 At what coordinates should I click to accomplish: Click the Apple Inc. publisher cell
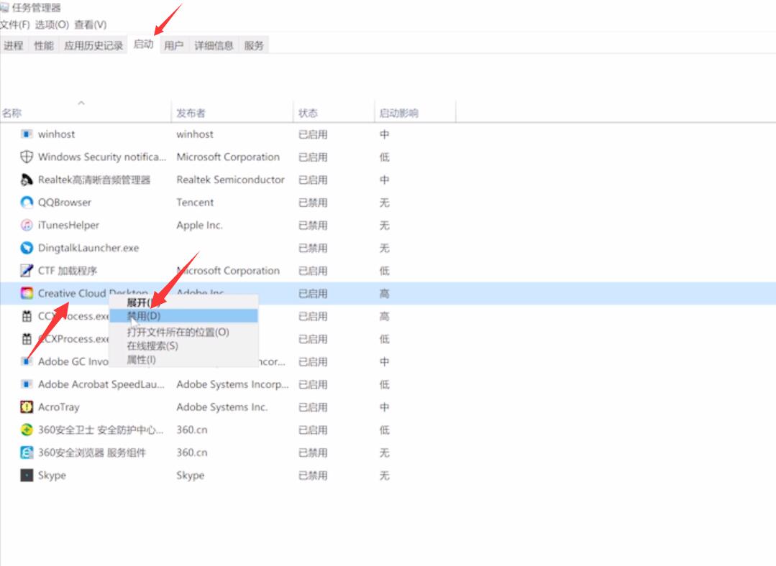tap(199, 225)
